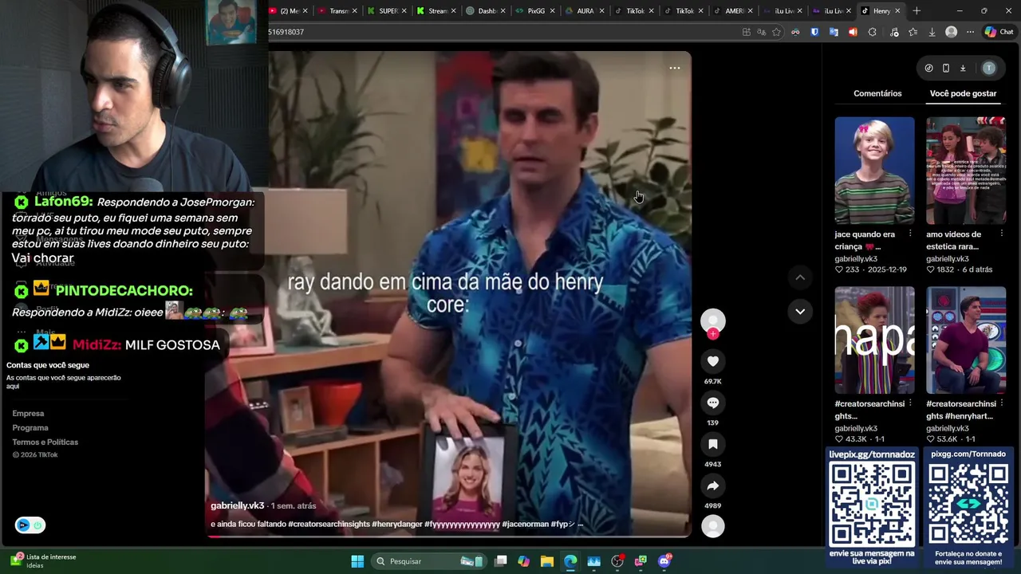This screenshot has height=574, width=1021.
Task: Open the sound disc icon below the share count
Action: [713, 526]
